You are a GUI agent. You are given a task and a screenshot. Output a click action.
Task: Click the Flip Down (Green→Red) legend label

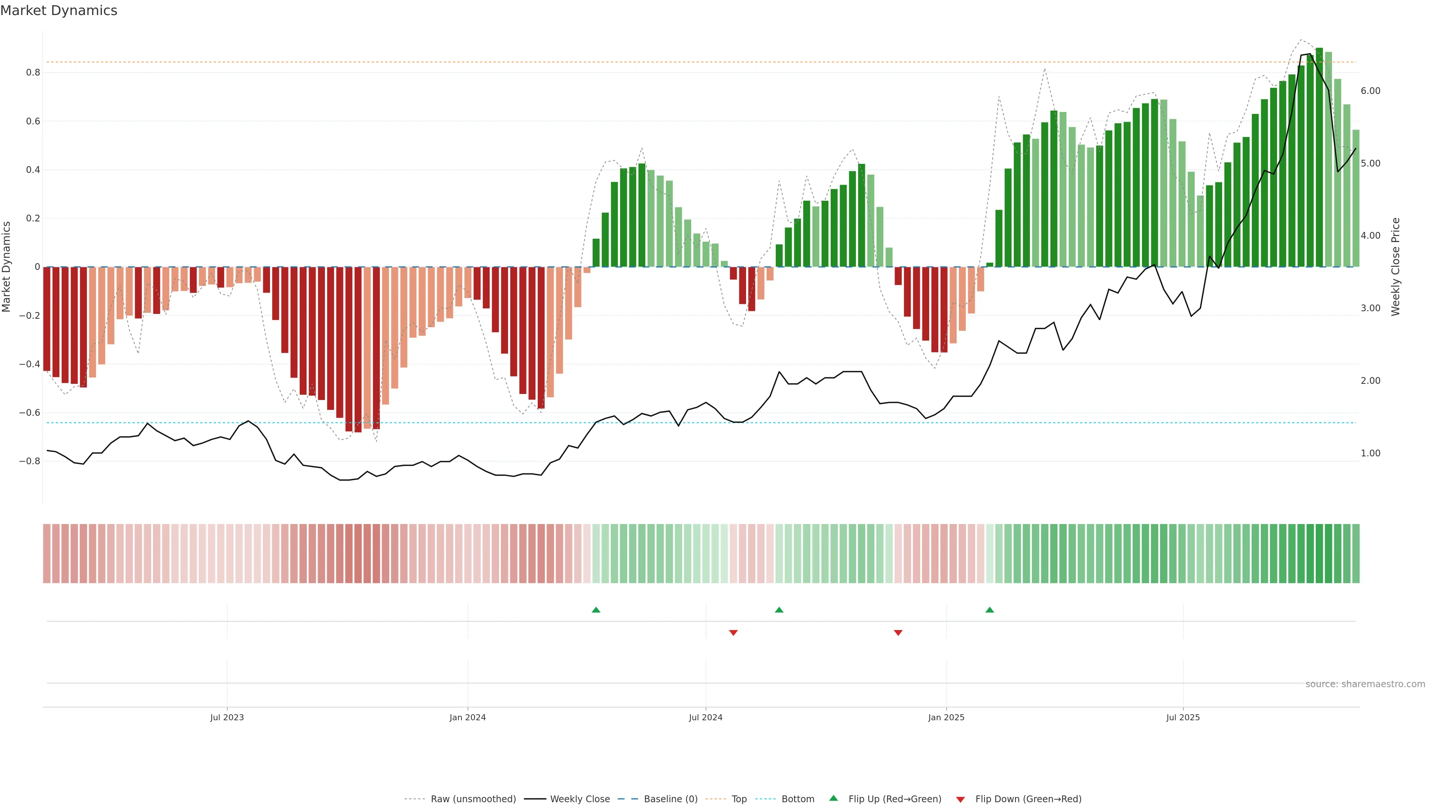(x=1028, y=799)
